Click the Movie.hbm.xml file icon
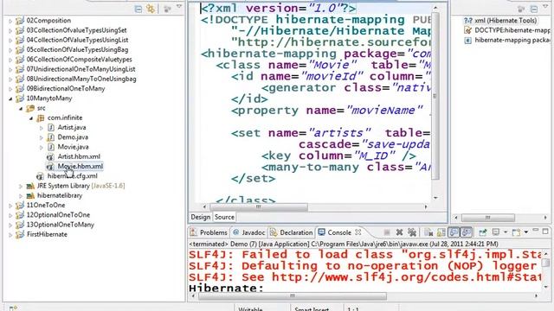 click(x=50, y=167)
